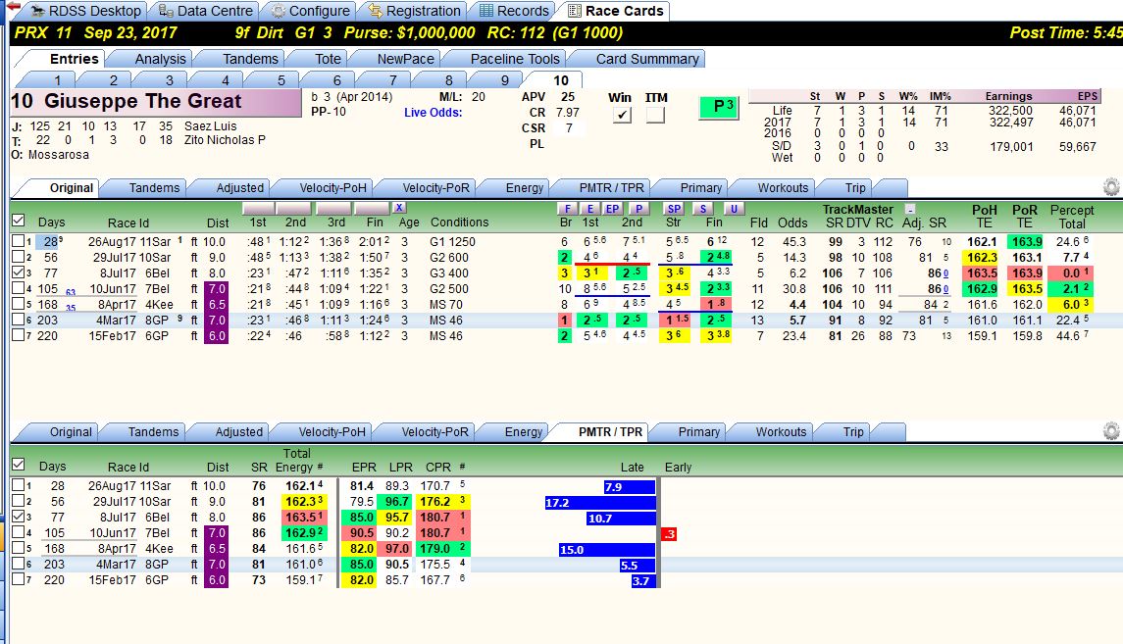
Task: Open the Registration tab
Action: [416, 11]
